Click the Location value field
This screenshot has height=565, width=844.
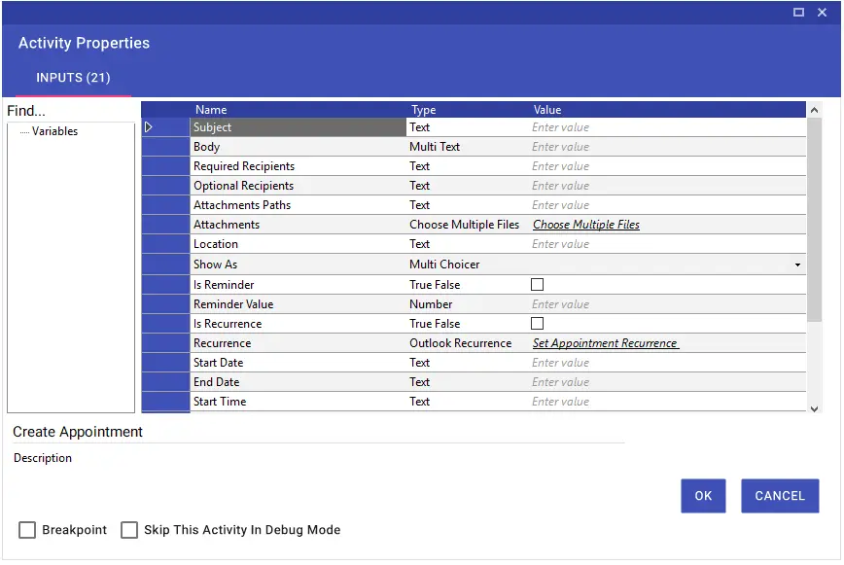tap(667, 244)
